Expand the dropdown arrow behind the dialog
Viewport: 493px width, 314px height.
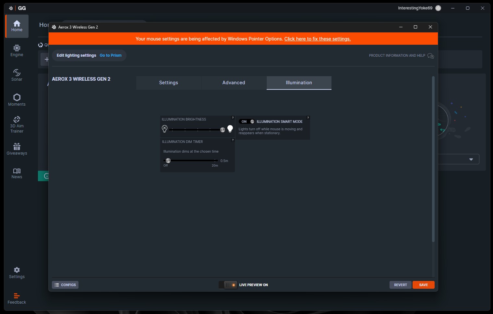tap(471, 159)
